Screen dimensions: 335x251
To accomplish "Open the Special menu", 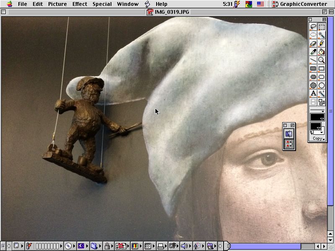I will coord(102,4).
